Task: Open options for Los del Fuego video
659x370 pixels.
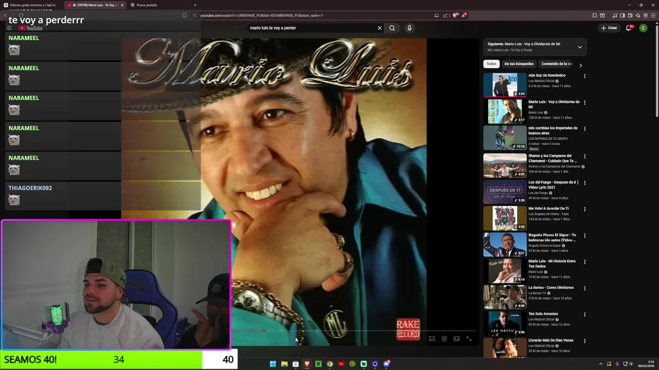Action: point(584,182)
